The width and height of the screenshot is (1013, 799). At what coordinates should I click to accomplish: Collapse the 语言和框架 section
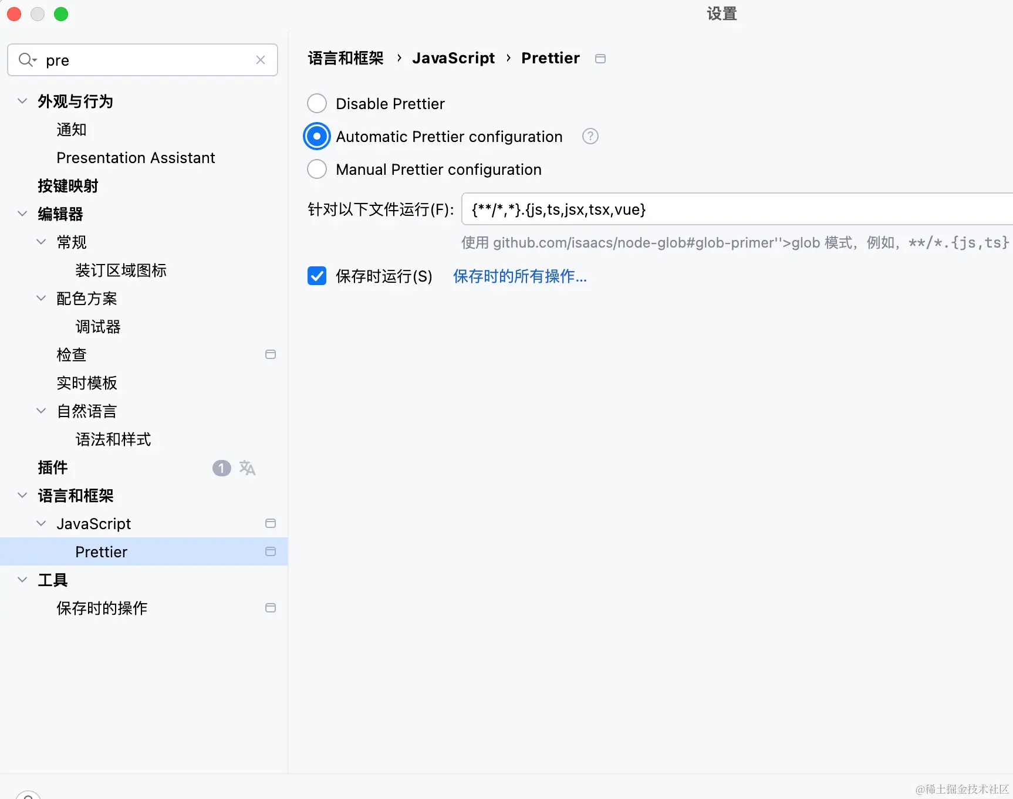click(x=22, y=495)
